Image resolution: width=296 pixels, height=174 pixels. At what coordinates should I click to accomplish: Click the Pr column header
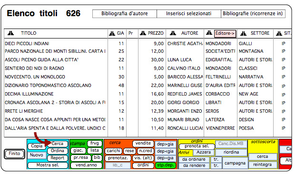coord(131,33)
